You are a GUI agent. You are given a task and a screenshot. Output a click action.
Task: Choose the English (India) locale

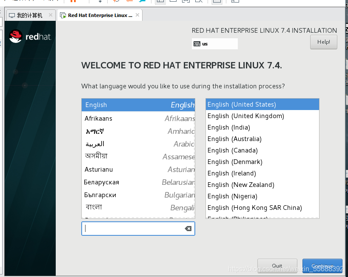pyautogui.click(x=262, y=127)
